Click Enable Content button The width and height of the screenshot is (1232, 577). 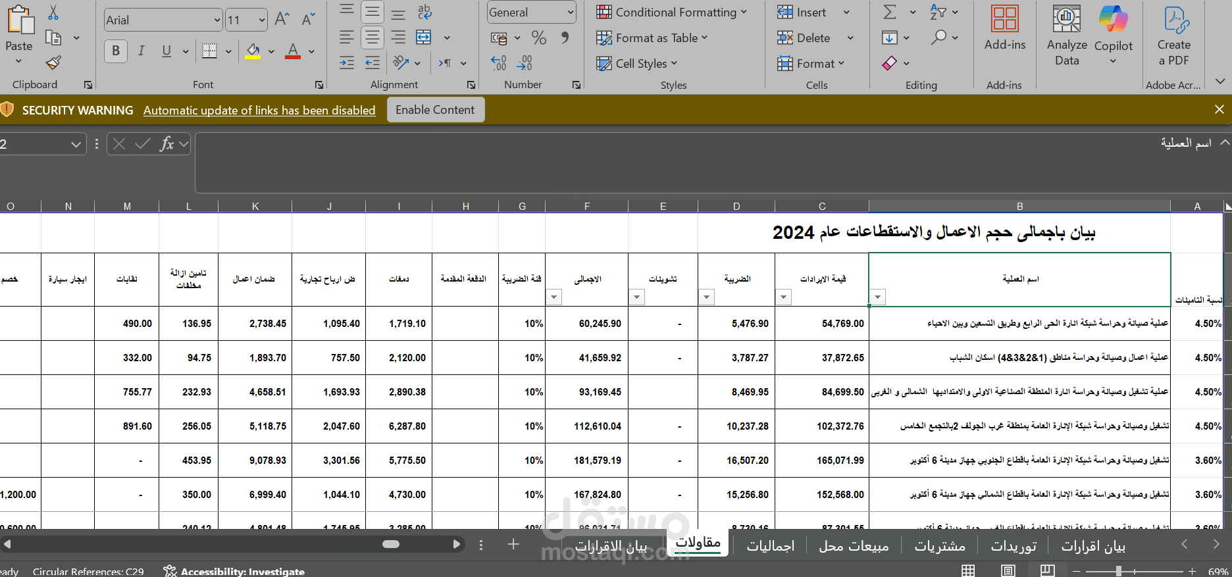[435, 110]
